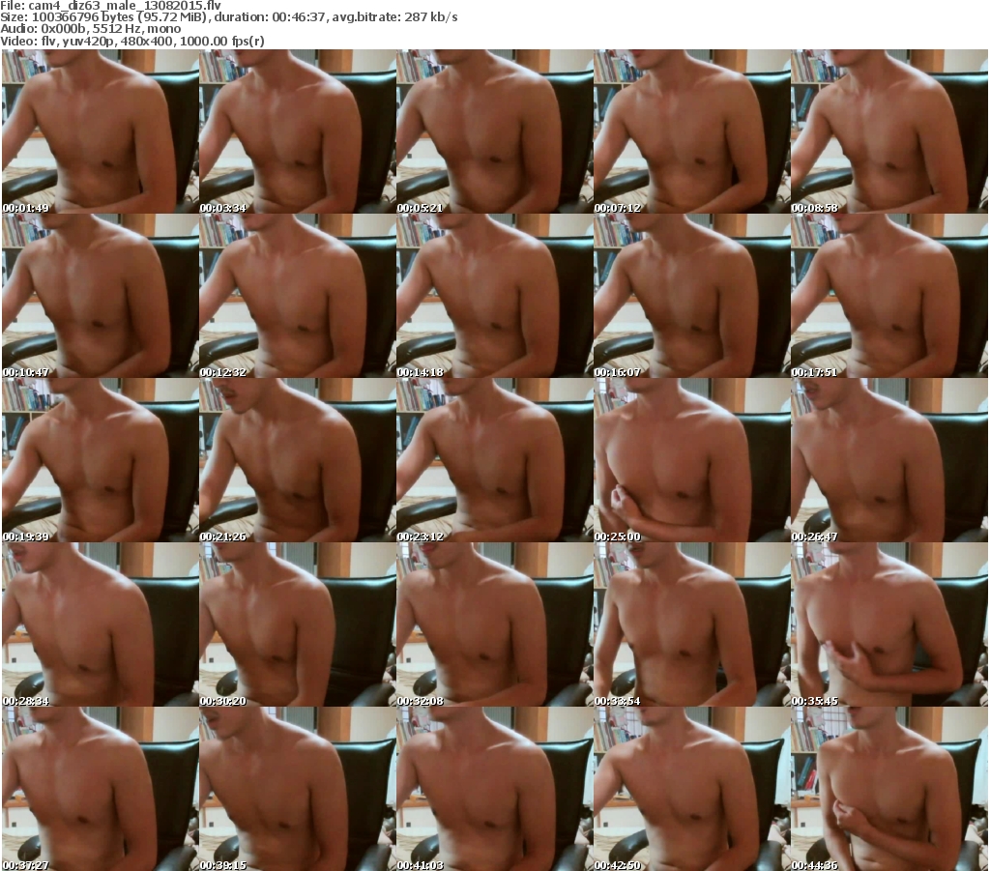Select the thumbnail stamped 00:08:58
Screen dimensions: 990x871
tap(889, 131)
